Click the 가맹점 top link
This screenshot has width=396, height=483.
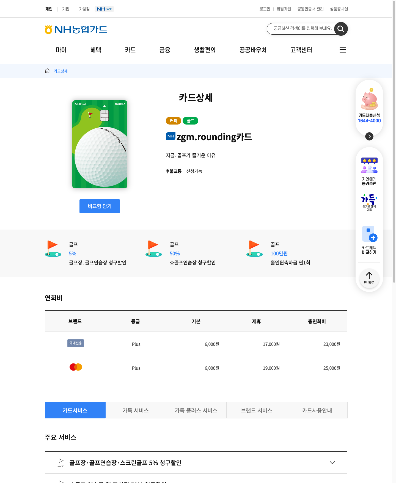pyautogui.click(x=84, y=9)
